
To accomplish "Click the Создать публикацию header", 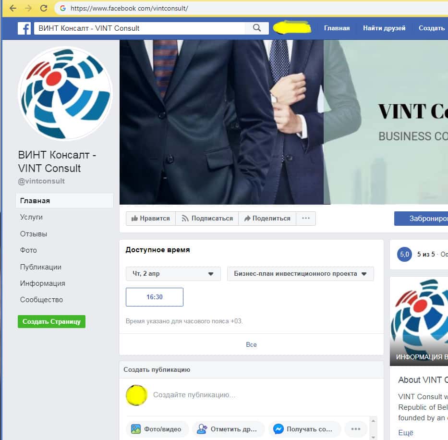I will 157,370.
